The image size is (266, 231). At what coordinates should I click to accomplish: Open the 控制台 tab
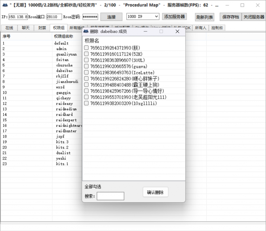[x=217, y=28]
